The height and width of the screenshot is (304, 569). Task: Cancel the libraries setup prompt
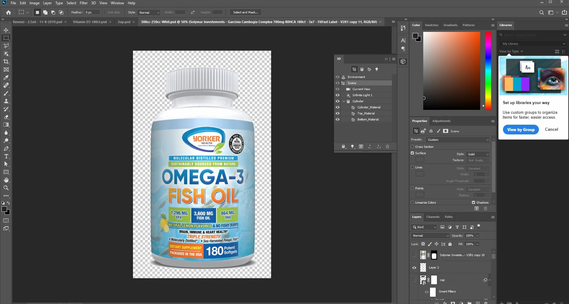click(x=551, y=130)
